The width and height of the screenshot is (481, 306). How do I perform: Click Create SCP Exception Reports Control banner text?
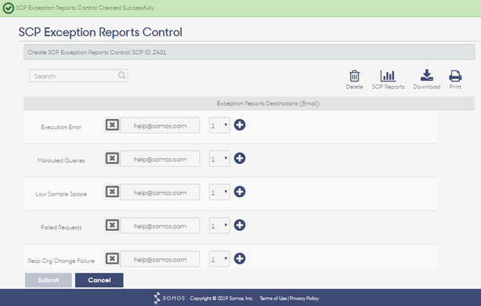97,52
